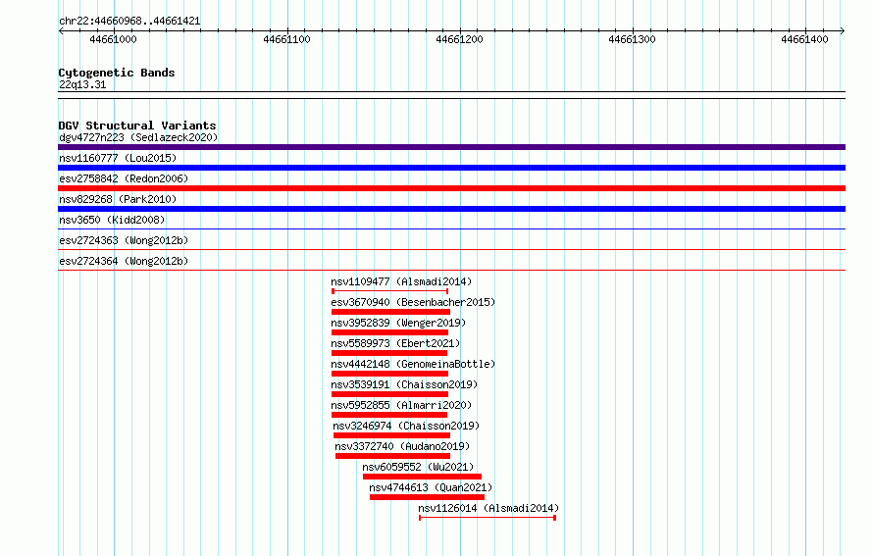Select the esv2758842 red variant bar
The image size is (873, 556).
tap(451, 188)
